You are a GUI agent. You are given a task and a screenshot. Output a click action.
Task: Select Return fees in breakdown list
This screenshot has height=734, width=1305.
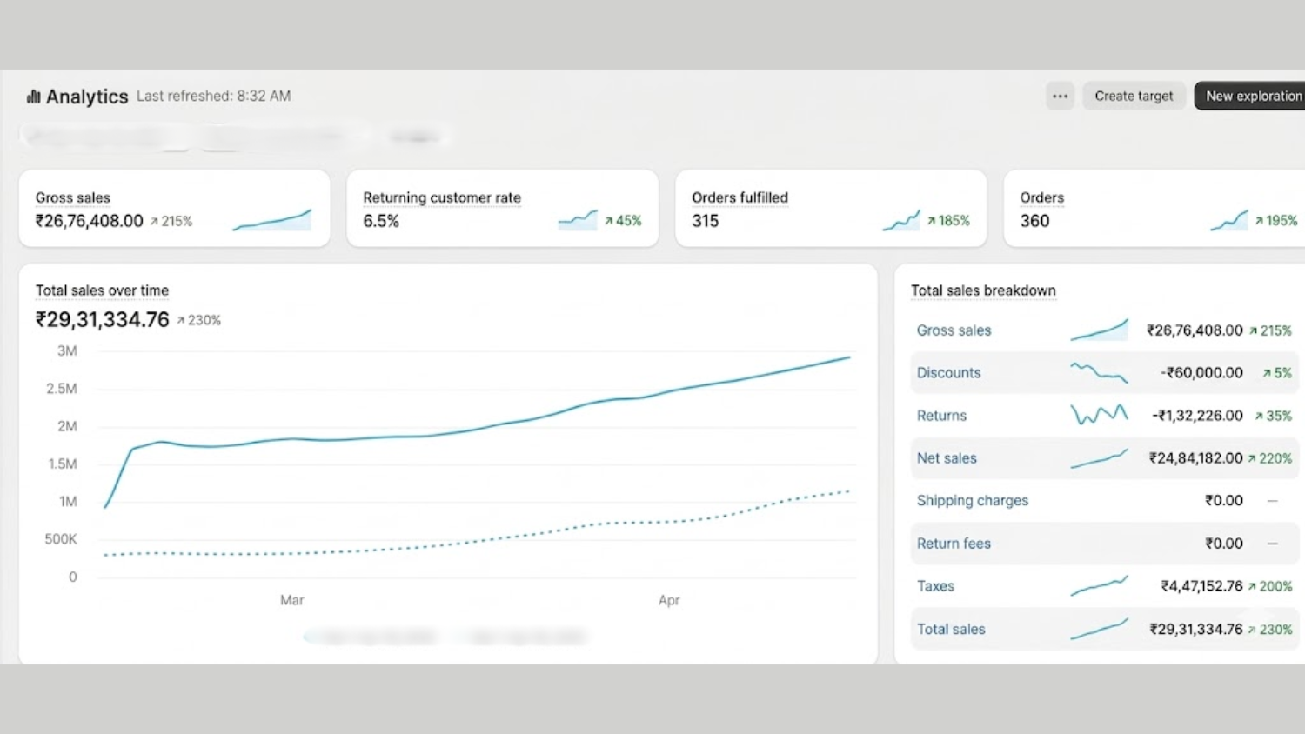954,544
